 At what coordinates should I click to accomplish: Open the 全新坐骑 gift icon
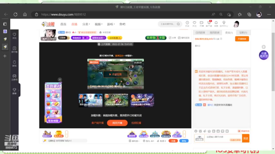(x=166, y=134)
